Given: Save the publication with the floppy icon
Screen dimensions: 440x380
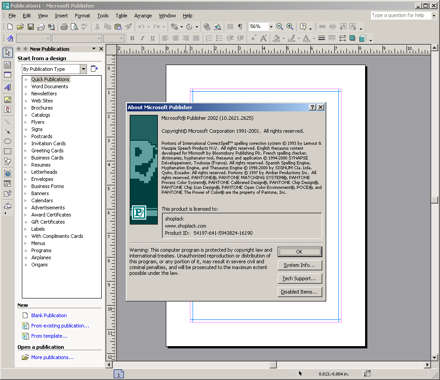Looking at the screenshot, I should tap(31, 27).
